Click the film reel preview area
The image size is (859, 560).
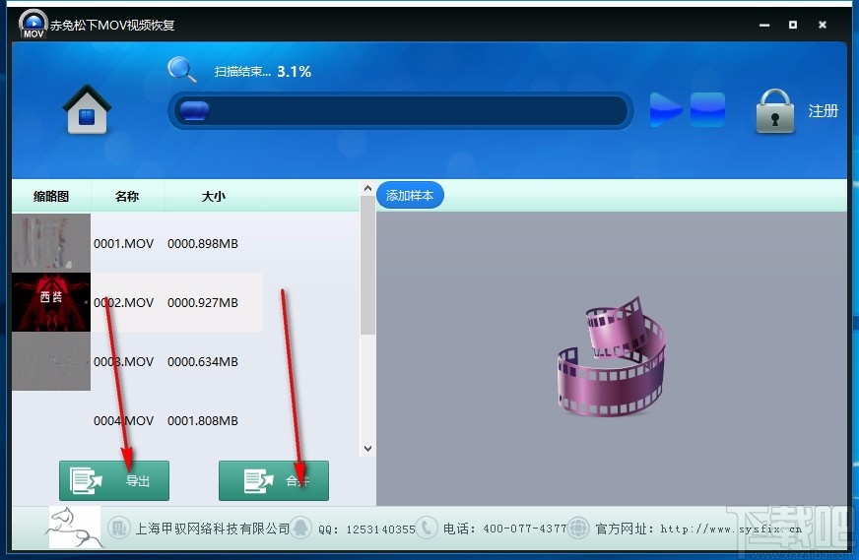pyautogui.click(x=611, y=357)
